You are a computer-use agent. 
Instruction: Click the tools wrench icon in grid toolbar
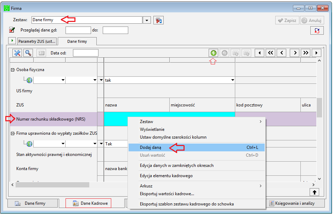point(17,53)
